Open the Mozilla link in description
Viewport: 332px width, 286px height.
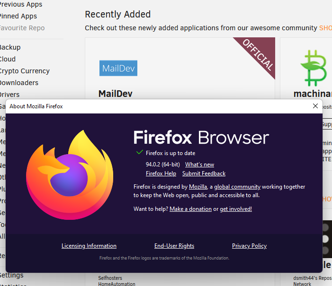point(198,187)
